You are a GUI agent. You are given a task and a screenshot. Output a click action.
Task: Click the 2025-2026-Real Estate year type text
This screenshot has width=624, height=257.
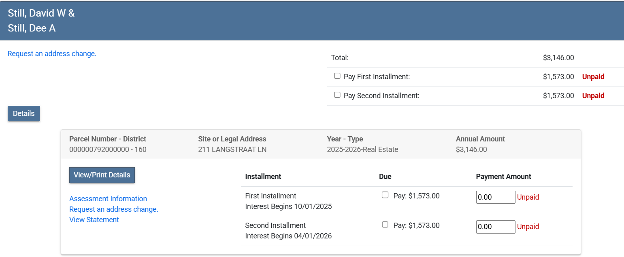point(362,150)
